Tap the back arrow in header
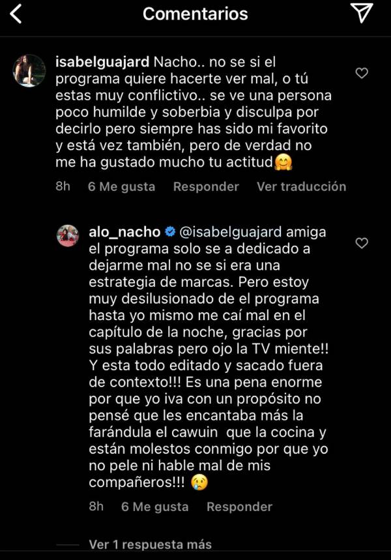The image size is (391, 560). coord(16,14)
